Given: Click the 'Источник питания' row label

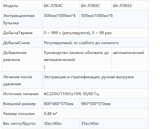Looking at the screenshot, I should [22, 94].
